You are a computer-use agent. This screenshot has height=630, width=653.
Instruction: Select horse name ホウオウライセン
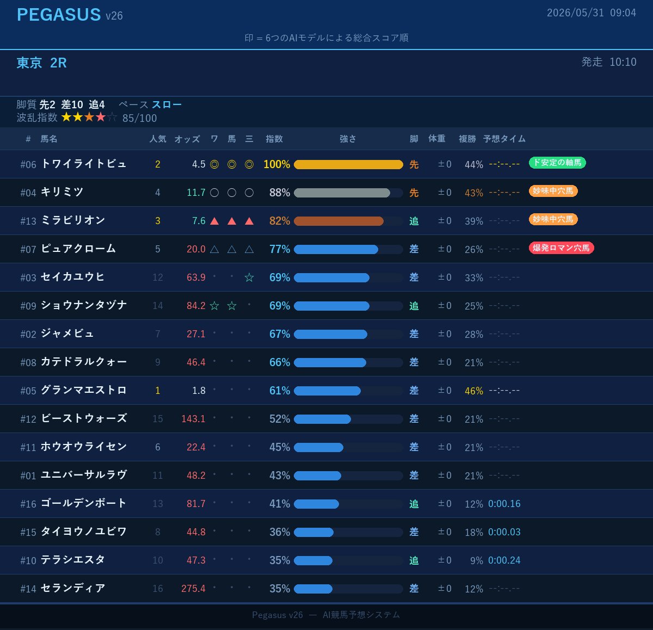[84, 447]
